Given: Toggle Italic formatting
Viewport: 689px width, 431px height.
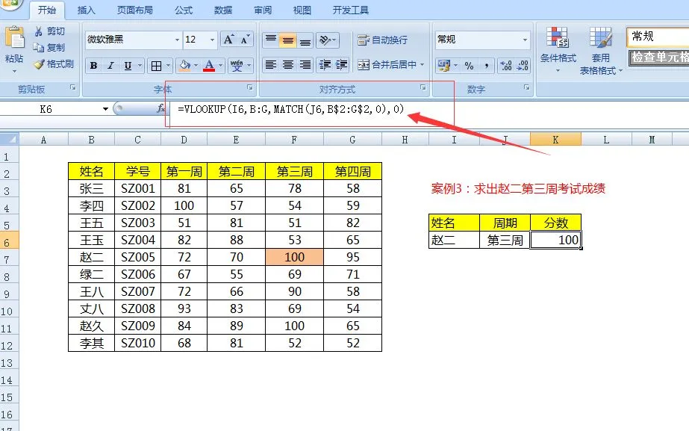Looking at the screenshot, I should point(110,66).
